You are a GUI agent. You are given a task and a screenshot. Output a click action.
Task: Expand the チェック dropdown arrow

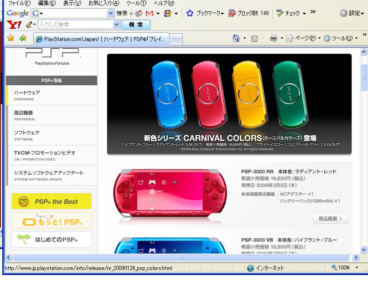(x=304, y=14)
